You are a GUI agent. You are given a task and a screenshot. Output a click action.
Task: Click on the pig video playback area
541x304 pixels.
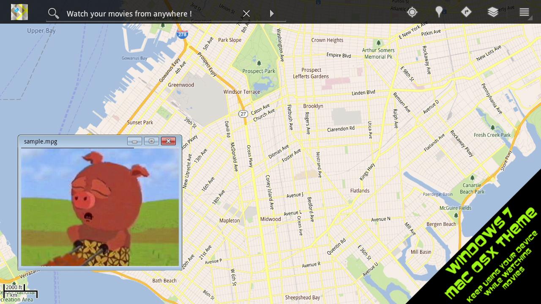pyautogui.click(x=100, y=208)
